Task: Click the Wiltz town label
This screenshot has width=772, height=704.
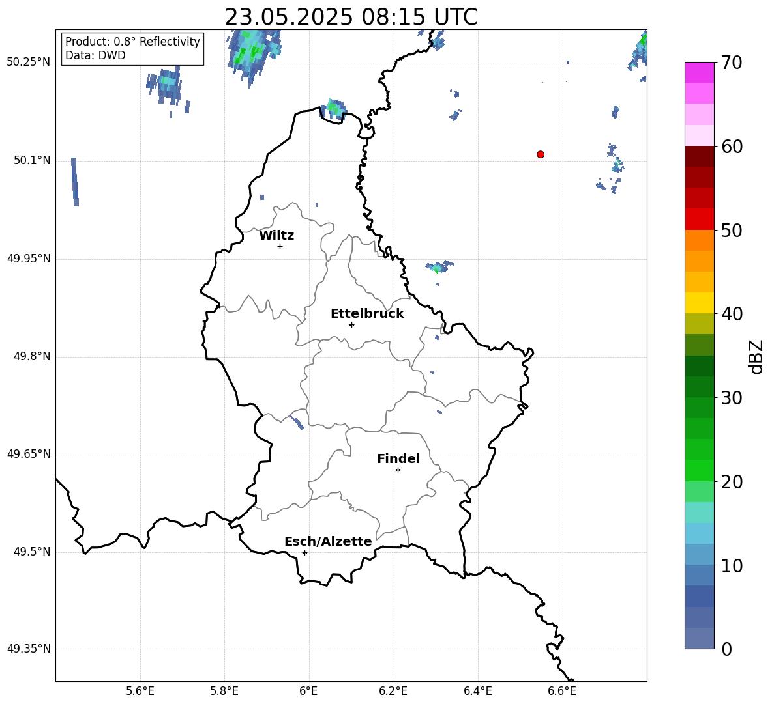Action: tap(276, 236)
